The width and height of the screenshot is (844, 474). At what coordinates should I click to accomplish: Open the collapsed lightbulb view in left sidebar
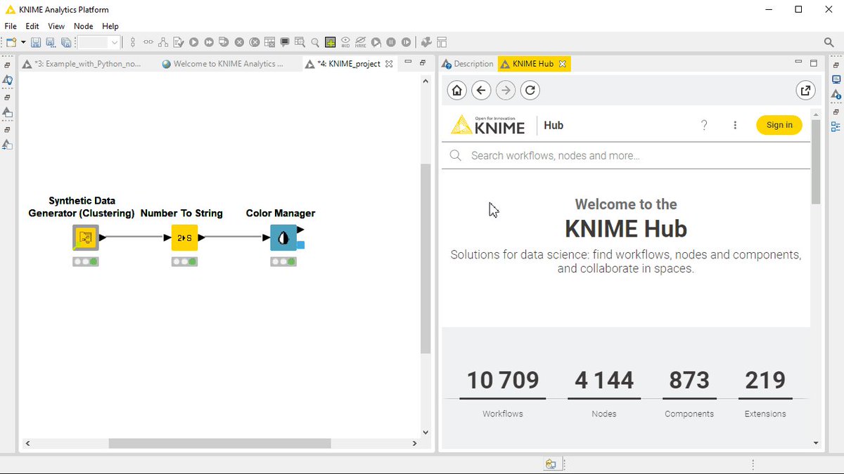(7, 80)
